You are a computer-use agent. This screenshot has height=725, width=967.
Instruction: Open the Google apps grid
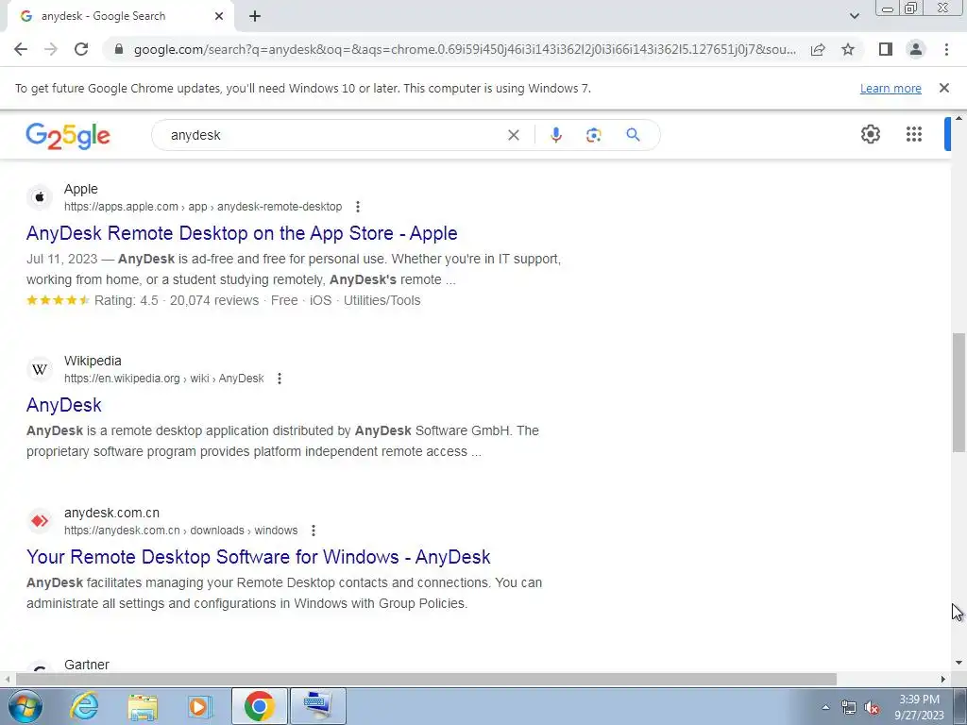(x=914, y=134)
